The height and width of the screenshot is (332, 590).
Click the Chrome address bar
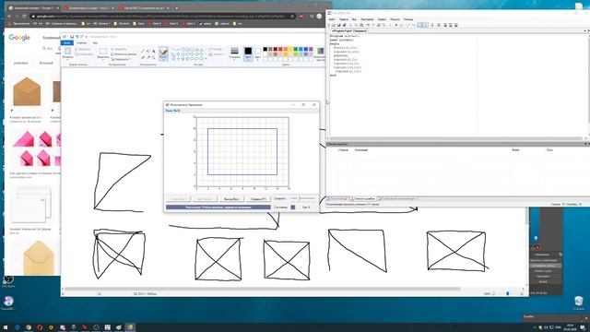click(162, 17)
